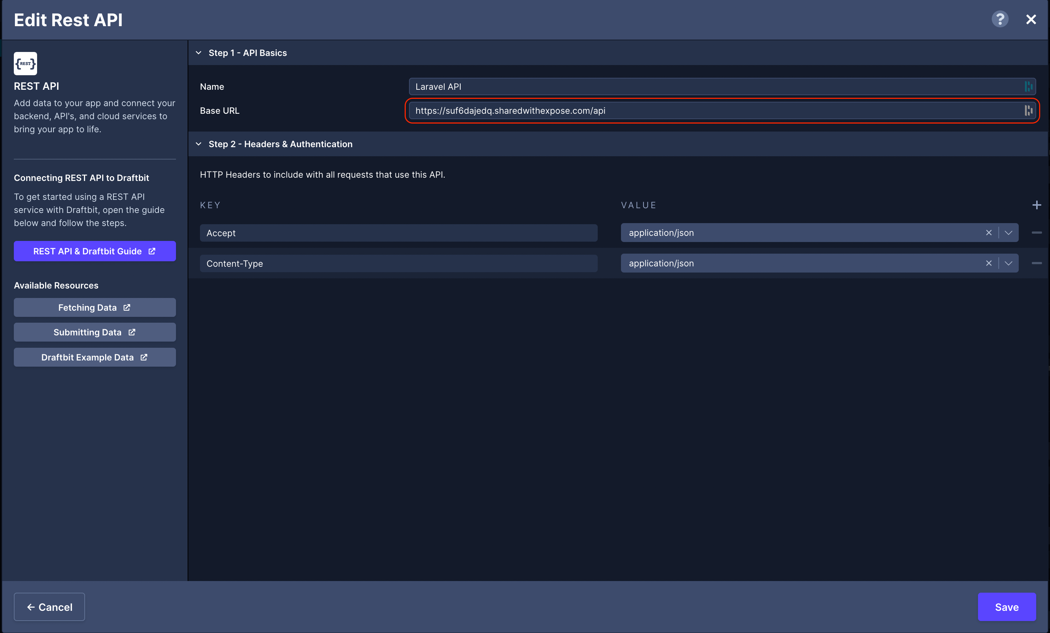Viewport: 1050px width, 633px height.
Task: Click the Cancel button
Action: pyautogui.click(x=49, y=607)
